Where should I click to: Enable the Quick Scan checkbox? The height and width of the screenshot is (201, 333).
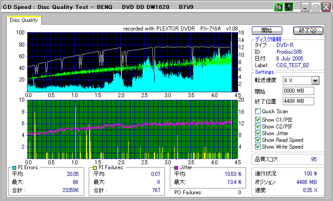coord(258,111)
